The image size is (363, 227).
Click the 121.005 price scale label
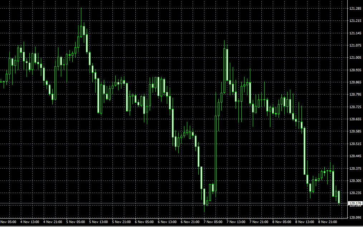pyautogui.click(x=355, y=58)
